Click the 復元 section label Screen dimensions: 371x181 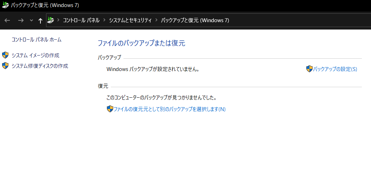[x=103, y=86]
